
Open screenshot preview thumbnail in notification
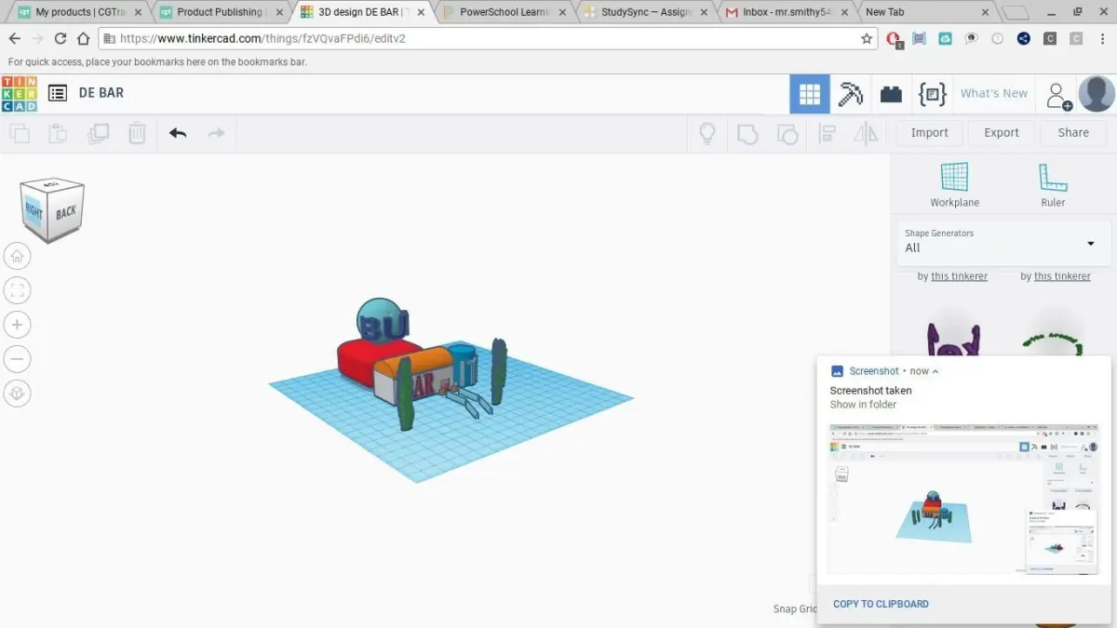[x=962, y=500]
